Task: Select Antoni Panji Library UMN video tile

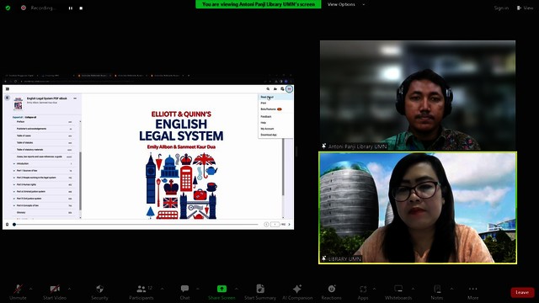Action: click(x=418, y=95)
